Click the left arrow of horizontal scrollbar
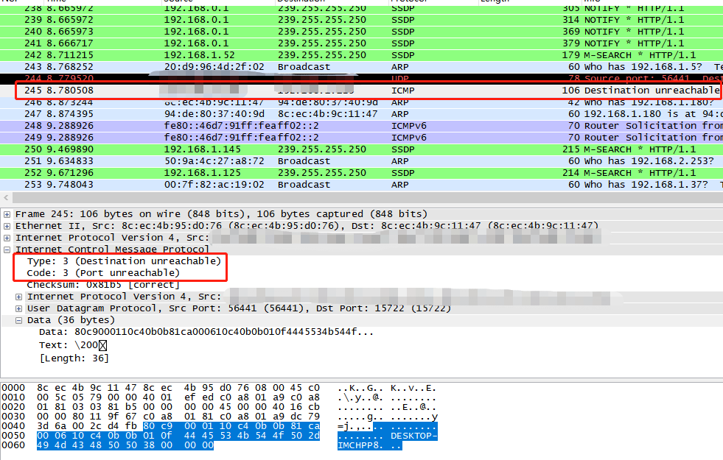 (6, 197)
